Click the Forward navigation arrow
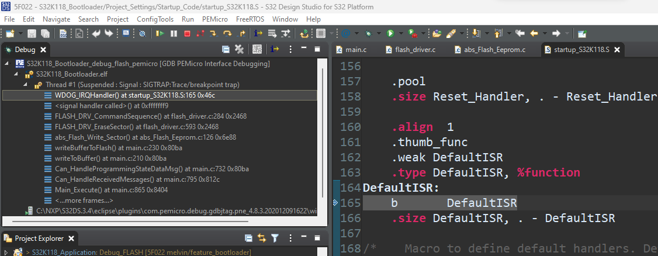Viewport: 658px width, 256px height. [556, 33]
